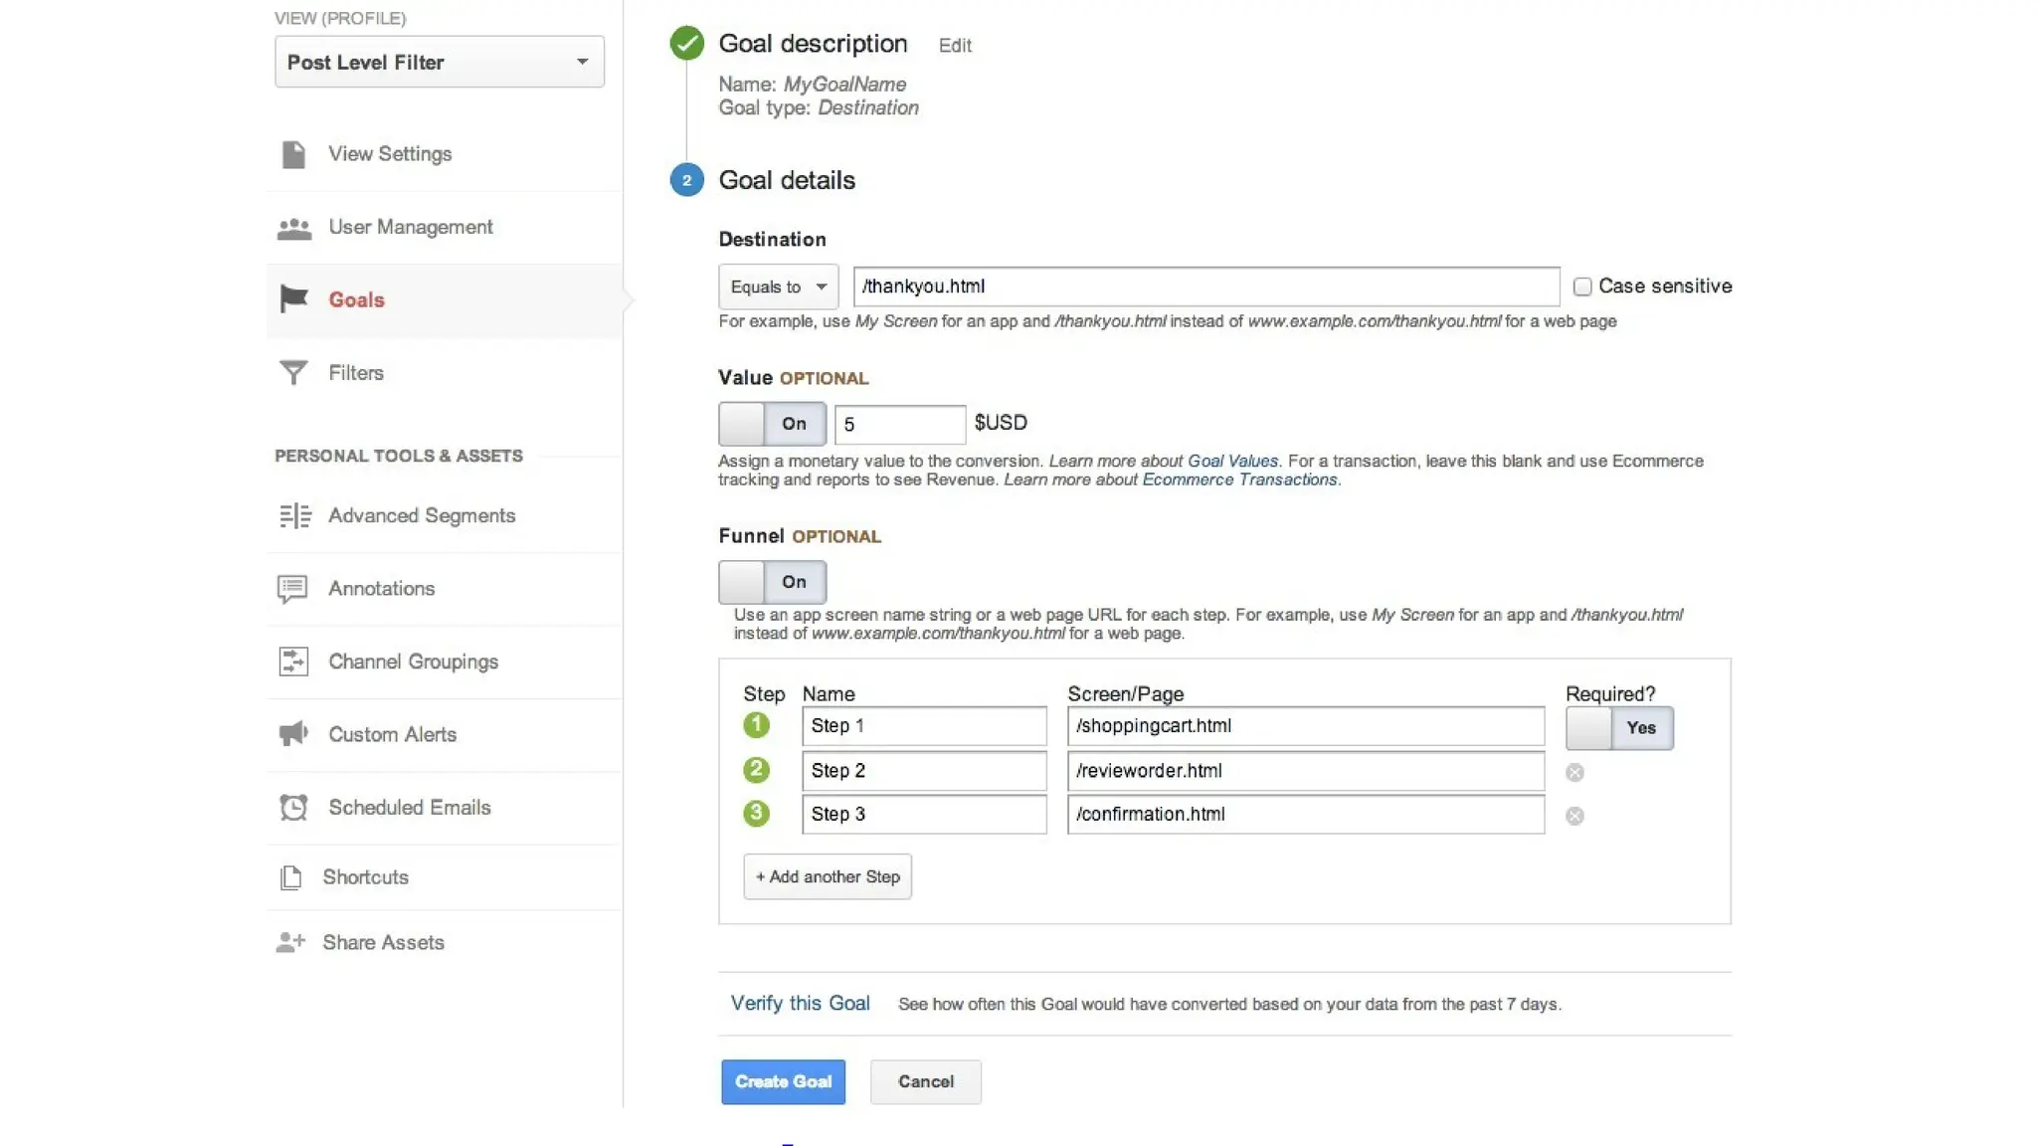Click the Advanced Segments icon
The image size is (2037, 1146).
(x=294, y=515)
